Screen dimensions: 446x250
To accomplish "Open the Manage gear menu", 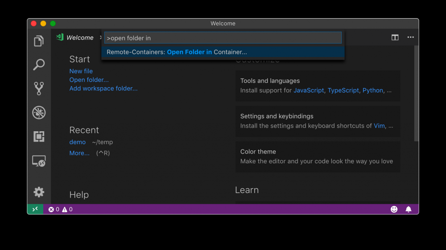I will [x=39, y=192].
